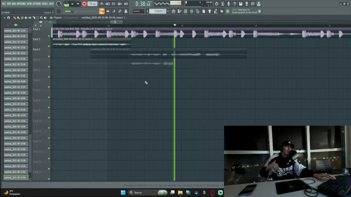Click the audio editor scissors icon

point(223,4)
